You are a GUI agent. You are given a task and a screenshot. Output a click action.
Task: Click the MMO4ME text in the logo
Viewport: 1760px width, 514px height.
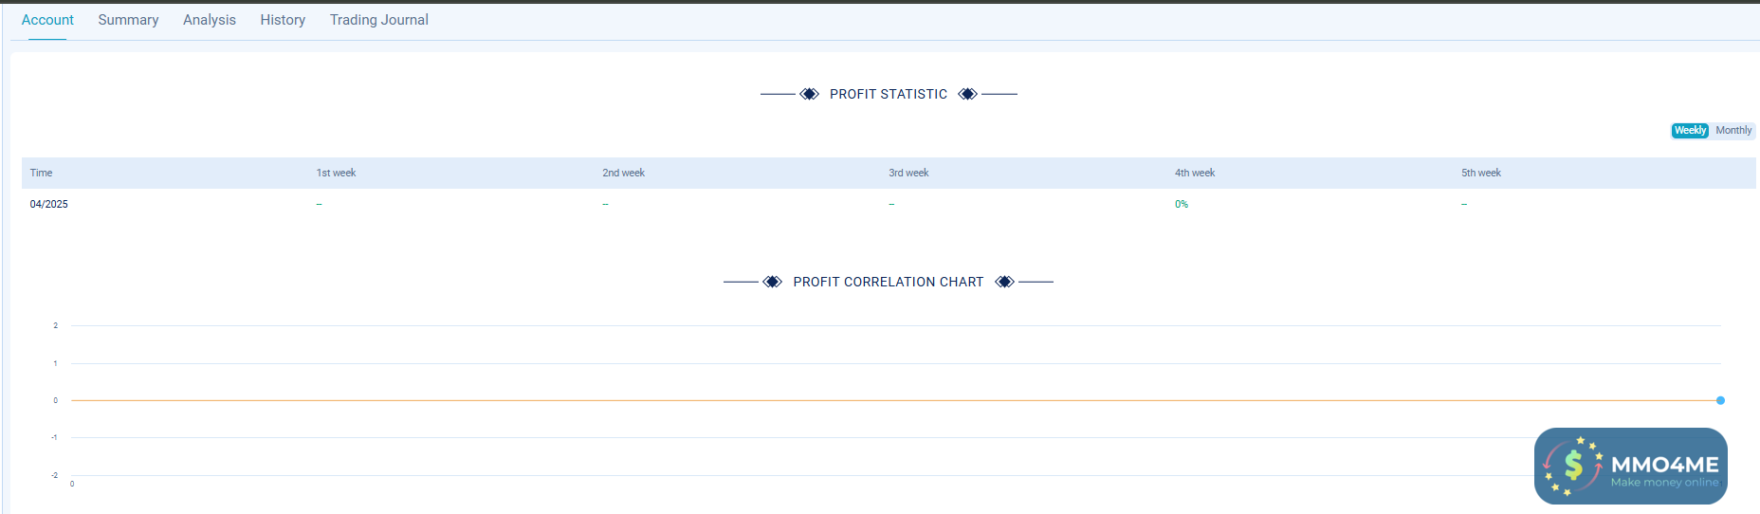pos(1664,464)
